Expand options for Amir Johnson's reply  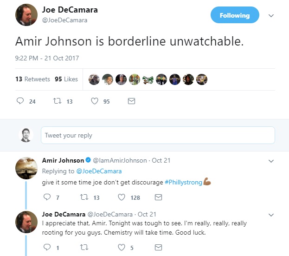271,161
